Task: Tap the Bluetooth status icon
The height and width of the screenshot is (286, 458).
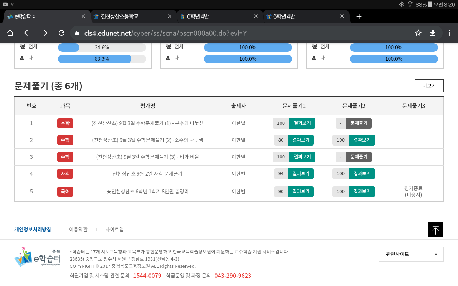Action: (402, 4)
